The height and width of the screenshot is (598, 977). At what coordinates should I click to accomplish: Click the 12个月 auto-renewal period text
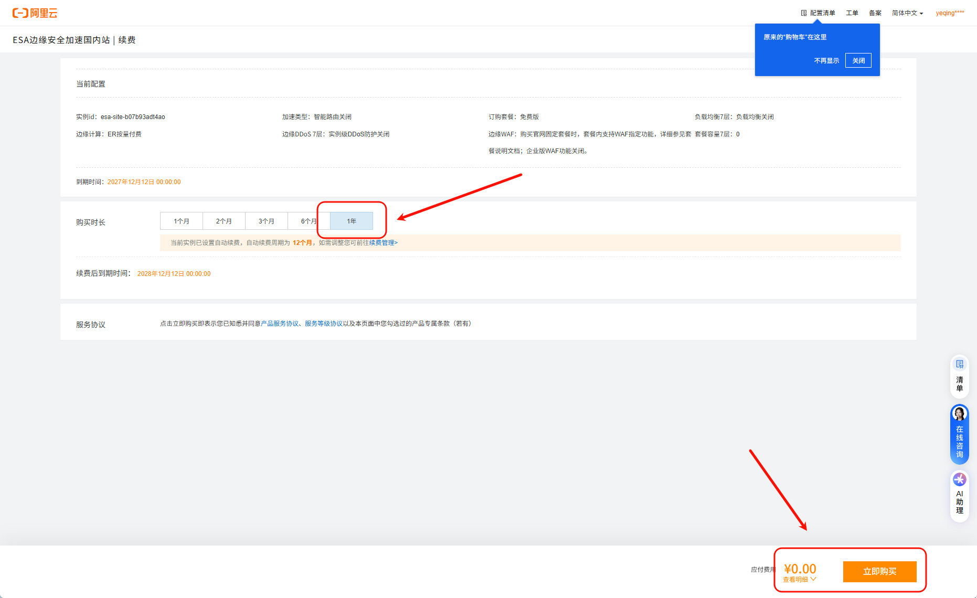coord(302,243)
